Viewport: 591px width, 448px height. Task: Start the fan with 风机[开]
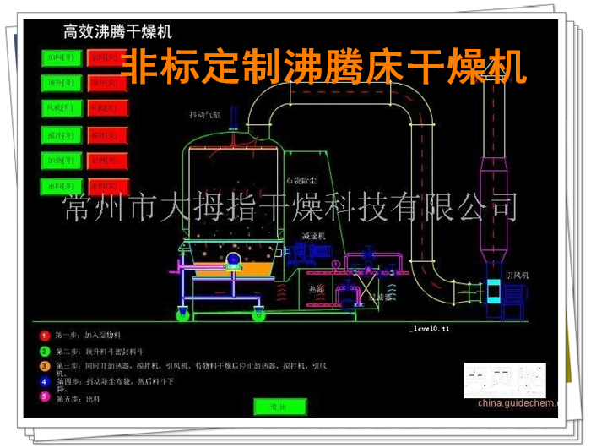point(62,108)
